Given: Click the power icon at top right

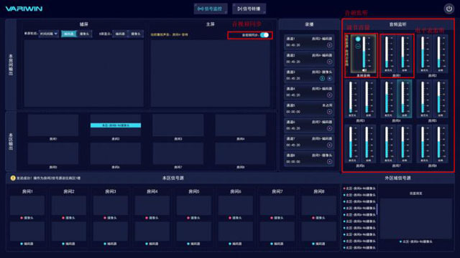Looking at the screenshot, I should [x=448, y=9].
